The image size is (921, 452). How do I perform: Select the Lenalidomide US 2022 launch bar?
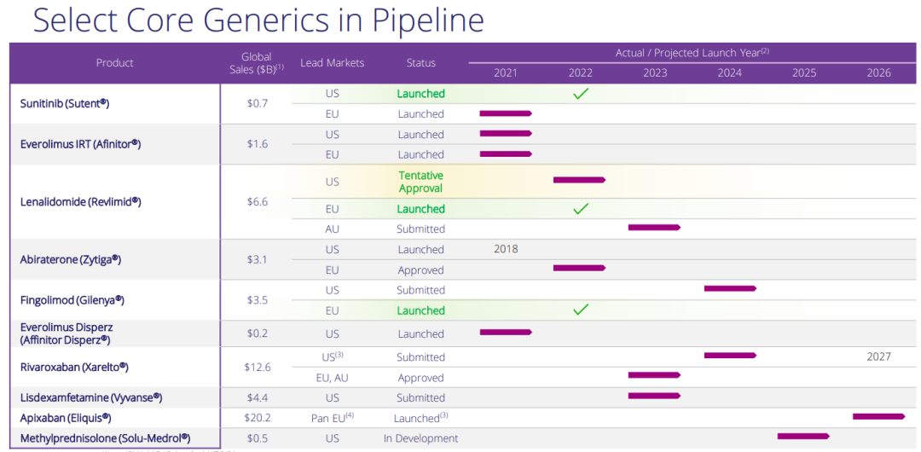tap(579, 180)
